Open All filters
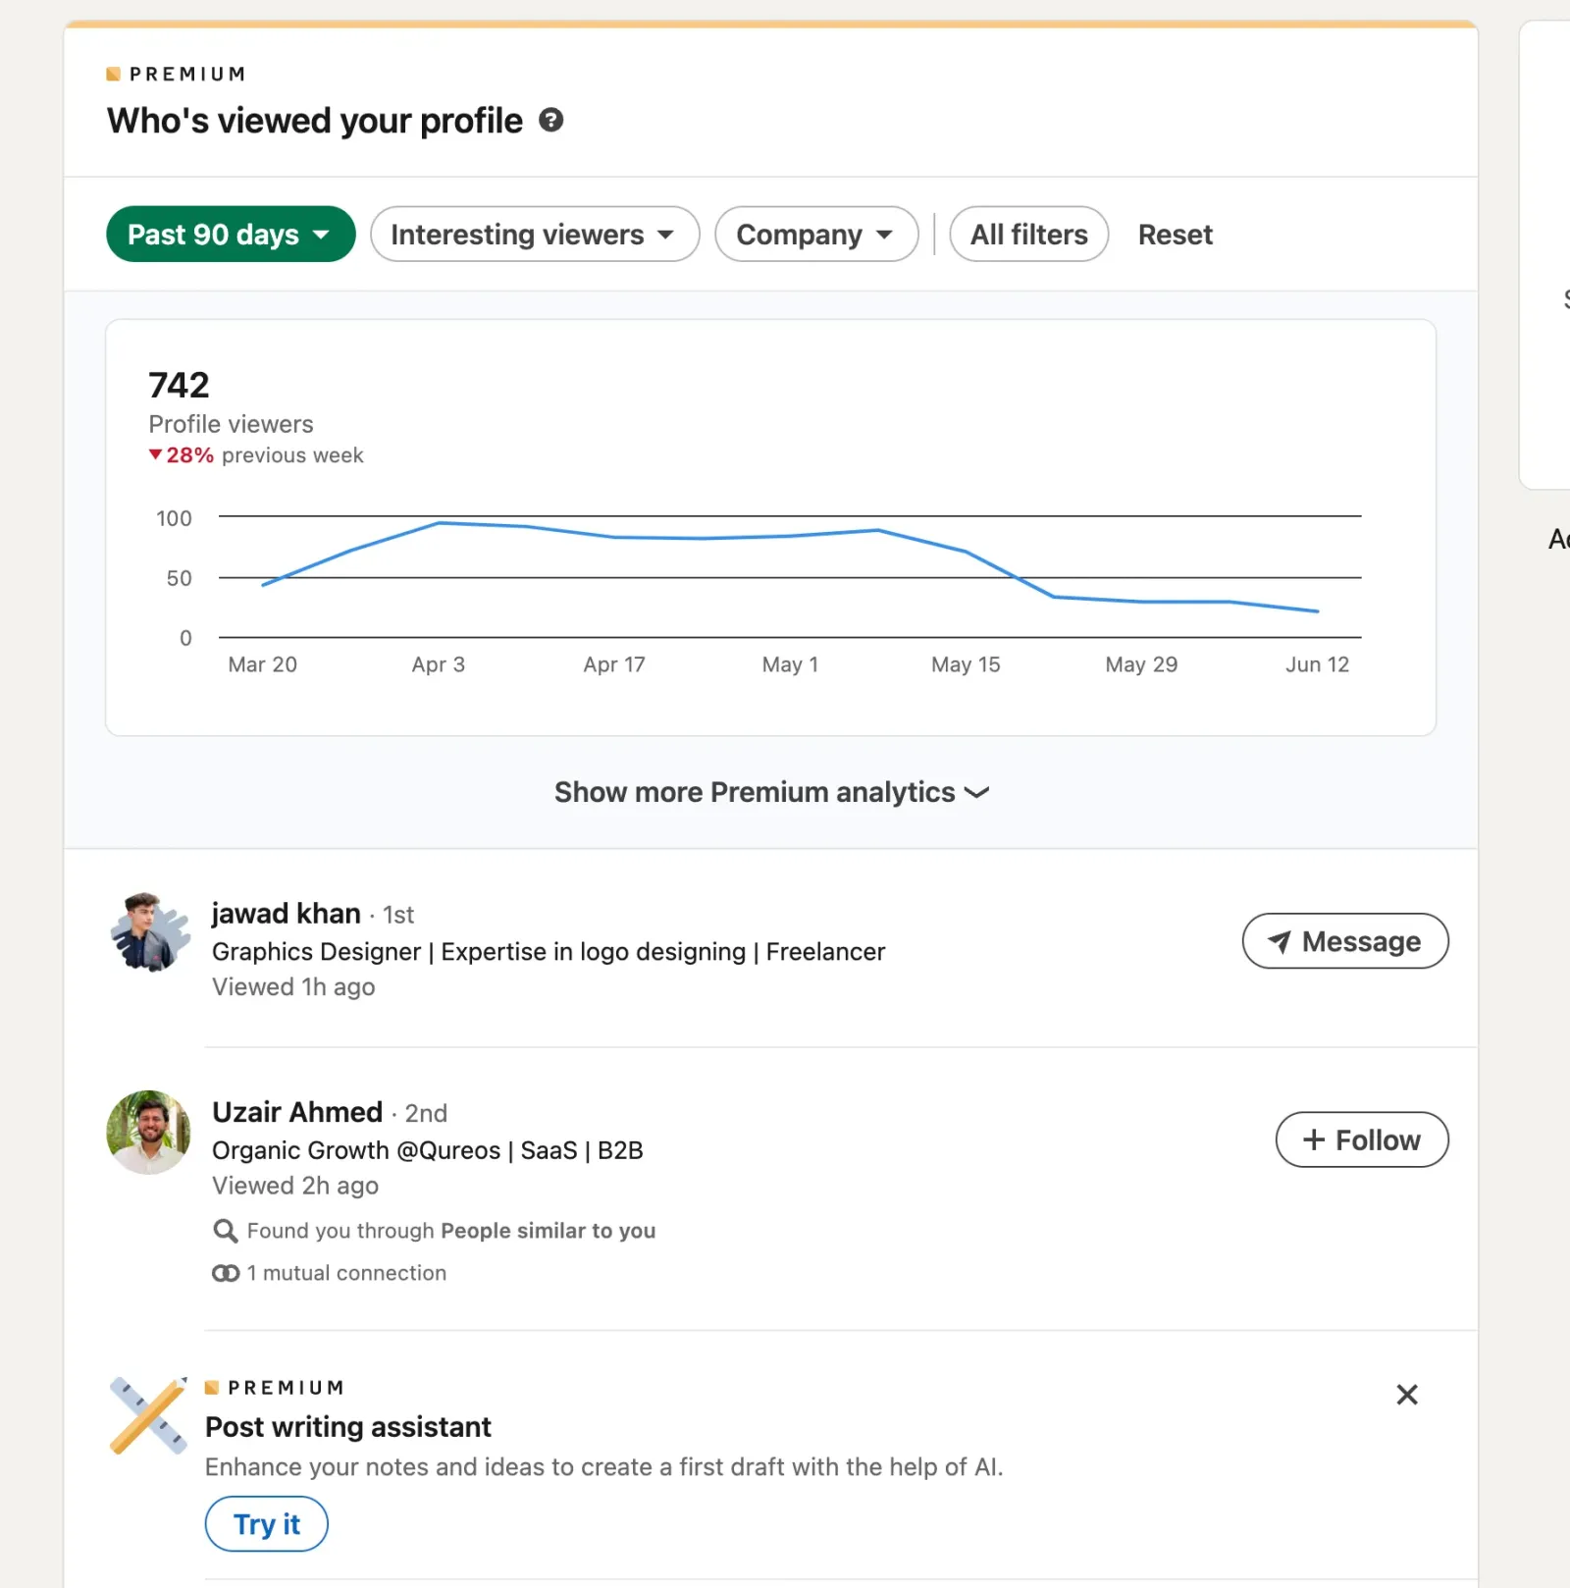This screenshot has height=1588, width=1570. click(1029, 234)
